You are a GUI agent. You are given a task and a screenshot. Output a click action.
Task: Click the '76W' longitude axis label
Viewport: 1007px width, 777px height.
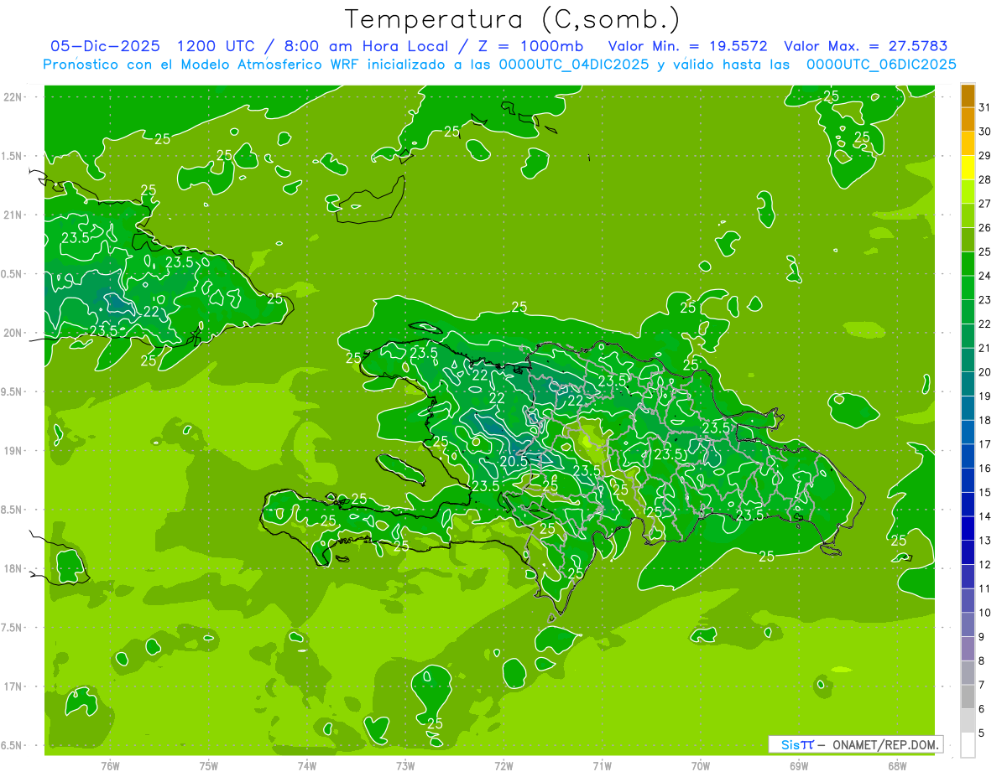coord(110,765)
